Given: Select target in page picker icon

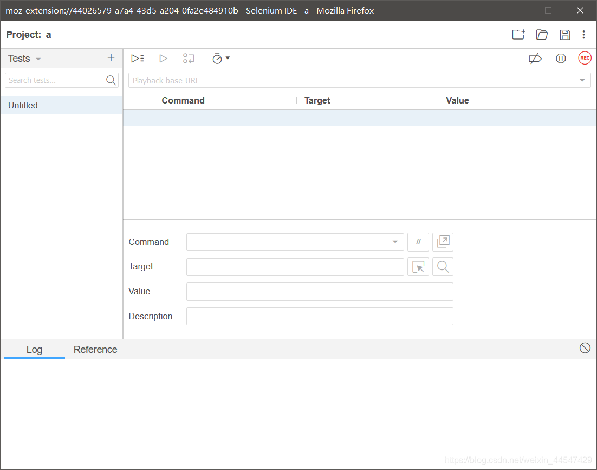Looking at the screenshot, I should pyautogui.click(x=418, y=267).
